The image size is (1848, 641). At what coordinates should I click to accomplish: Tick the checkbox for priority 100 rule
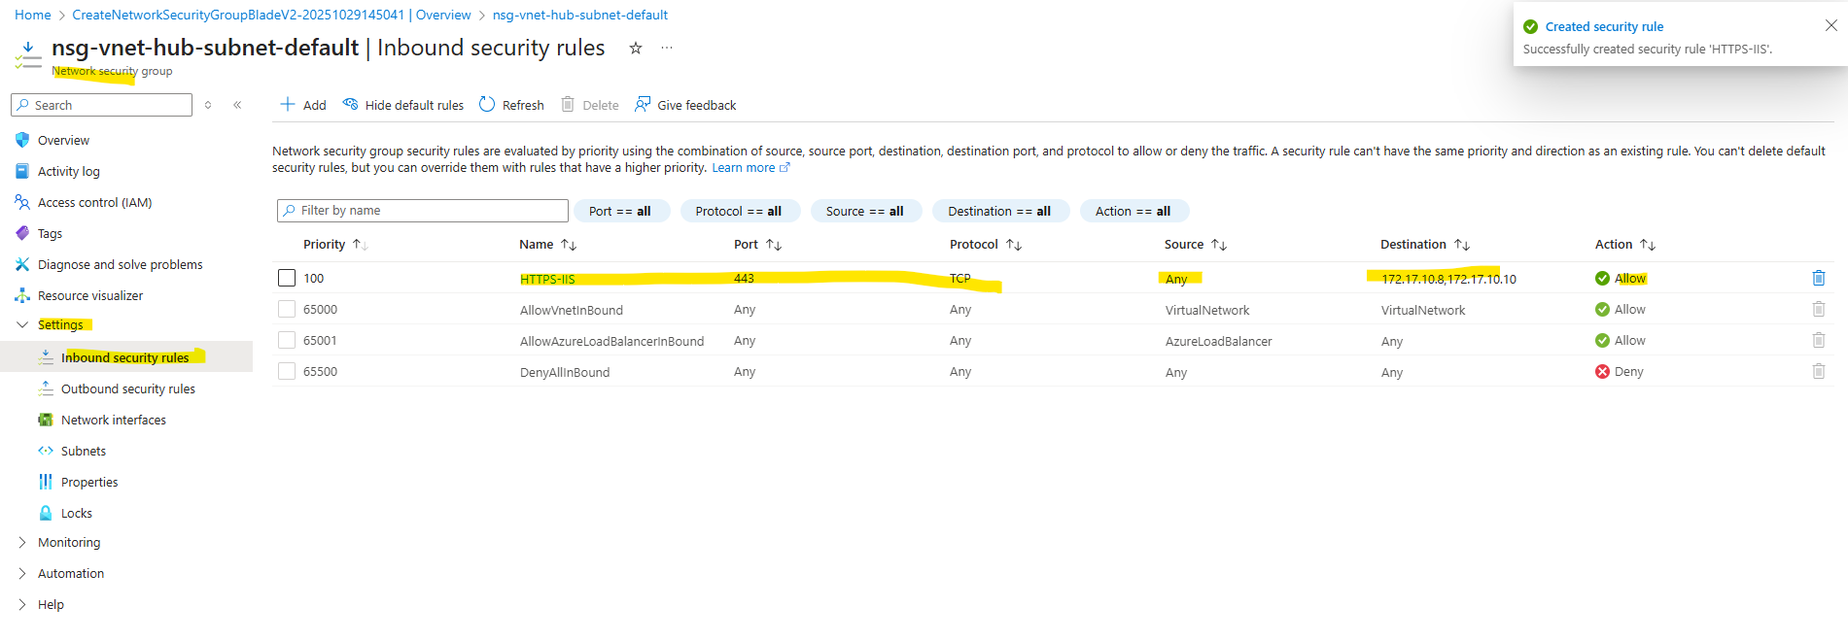point(287,278)
